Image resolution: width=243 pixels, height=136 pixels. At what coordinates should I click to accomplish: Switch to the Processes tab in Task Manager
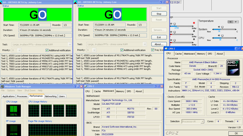22,96
